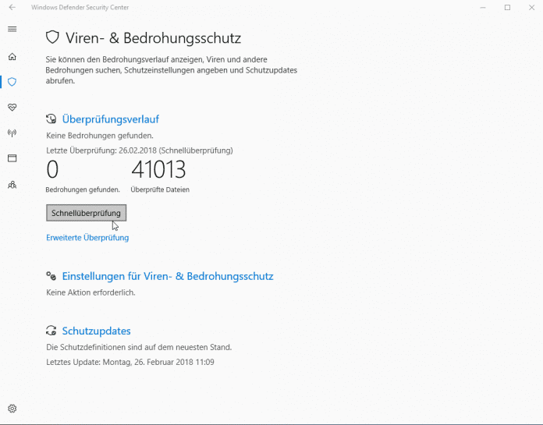Open Firewall and network protection icon
The height and width of the screenshot is (425, 543).
click(12, 133)
